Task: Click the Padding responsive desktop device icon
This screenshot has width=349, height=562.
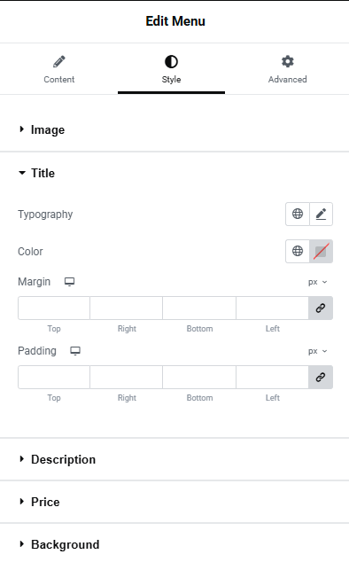Action: (x=75, y=351)
